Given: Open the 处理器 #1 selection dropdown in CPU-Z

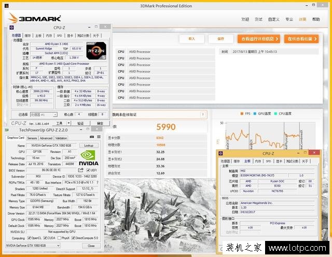Looking at the screenshot, I should pyautogui.click(x=44, y=115).
